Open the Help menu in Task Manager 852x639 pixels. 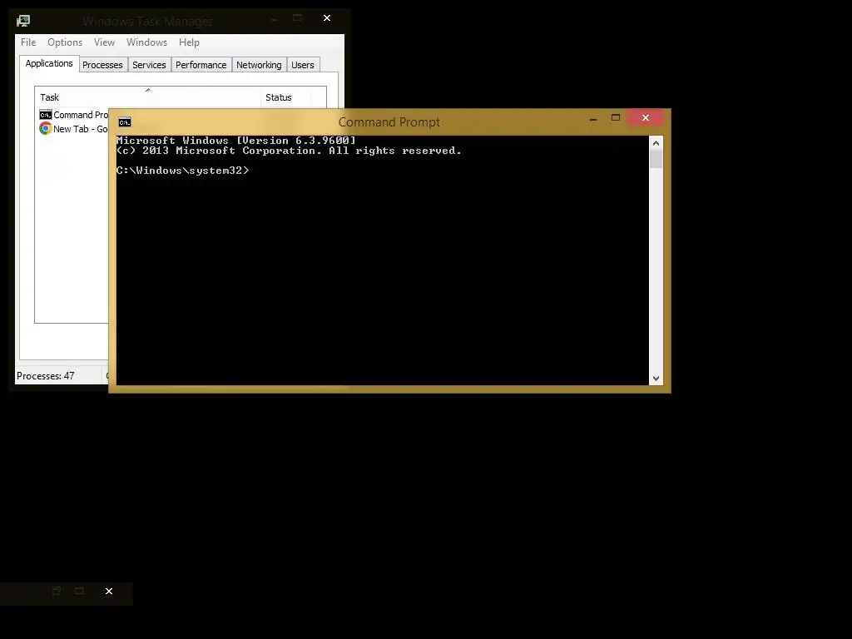(x=189, y=42)
